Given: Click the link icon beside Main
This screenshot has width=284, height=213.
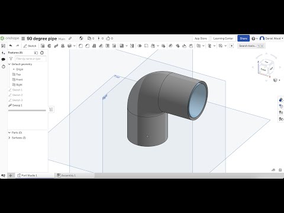Looking at the screenshot, I should [x=70, y=38].
